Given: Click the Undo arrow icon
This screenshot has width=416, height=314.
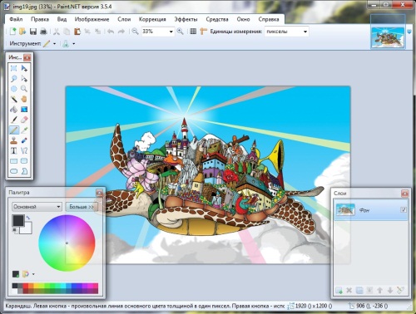Looking at the screenshot, I should [x=111, y=32].
